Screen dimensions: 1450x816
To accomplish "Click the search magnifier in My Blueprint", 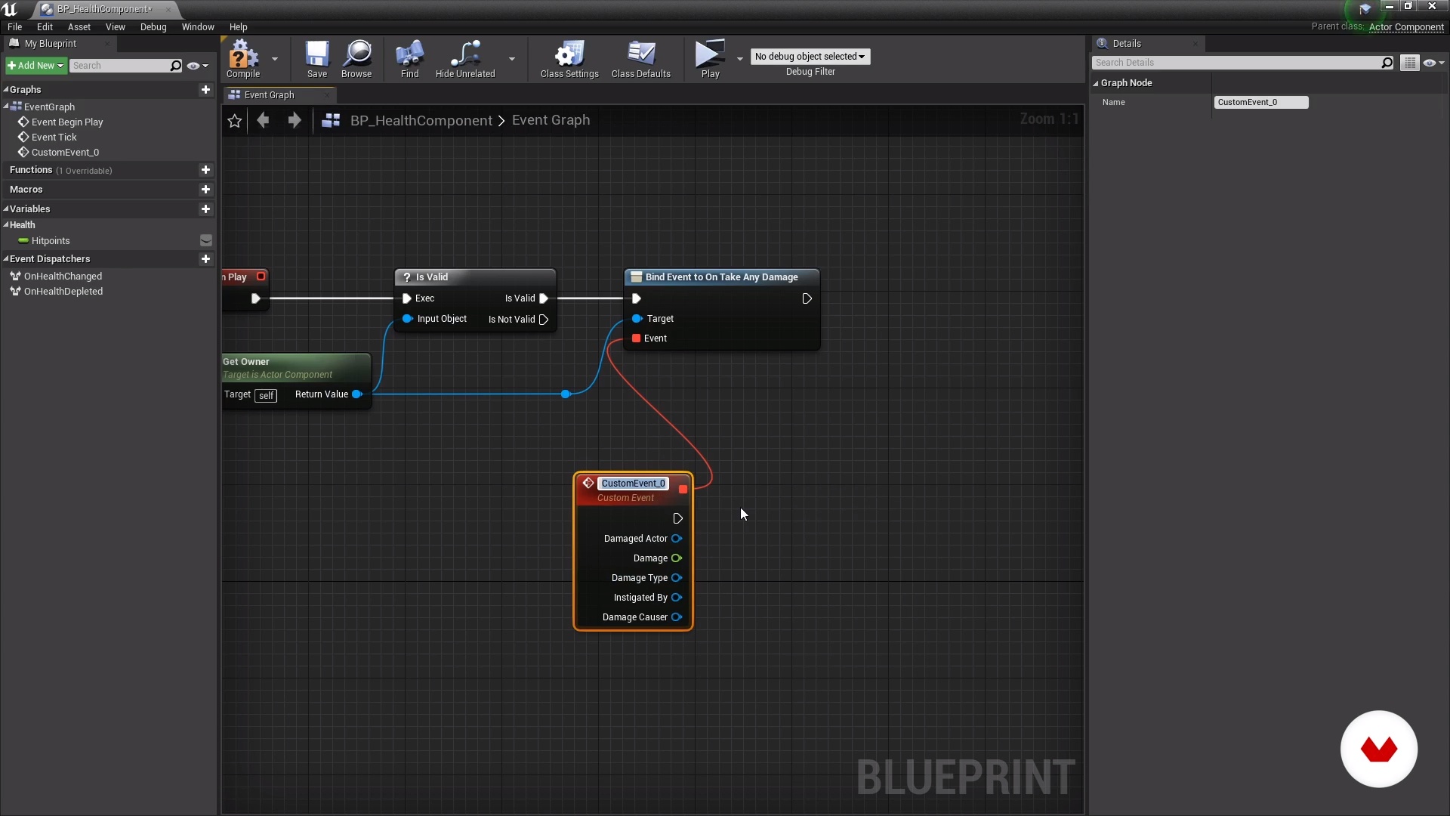I will click(x=176, y=66).
